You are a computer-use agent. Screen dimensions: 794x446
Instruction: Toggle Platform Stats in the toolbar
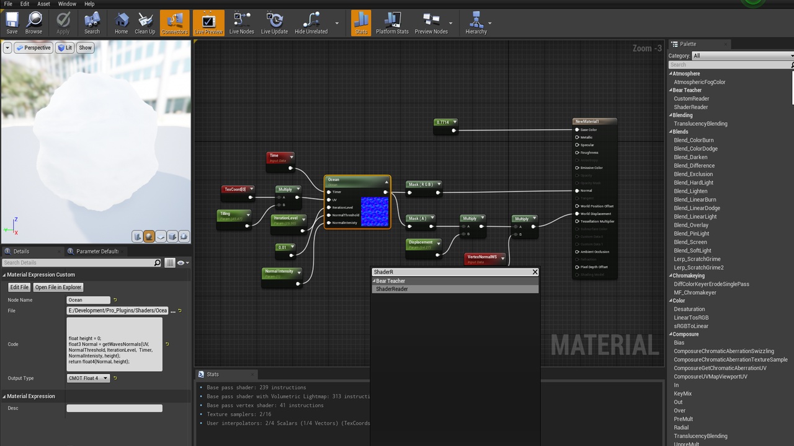[392, 23]
